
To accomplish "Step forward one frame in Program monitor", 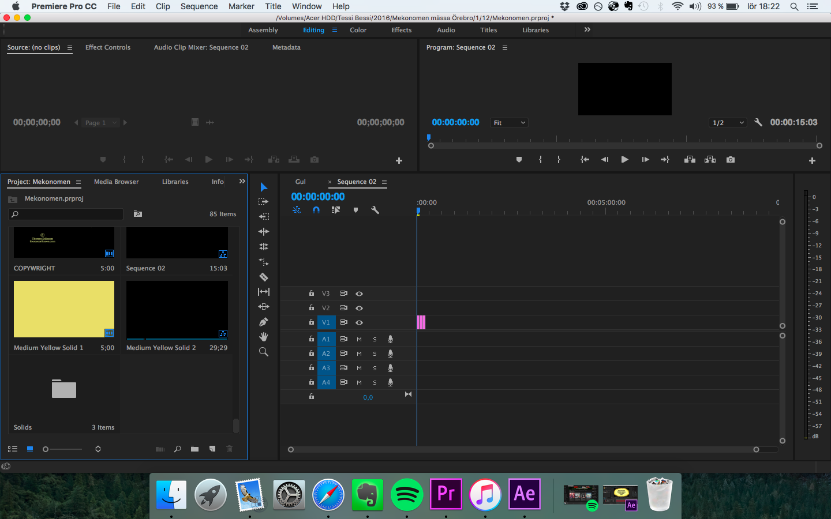I will click(645, 160).
